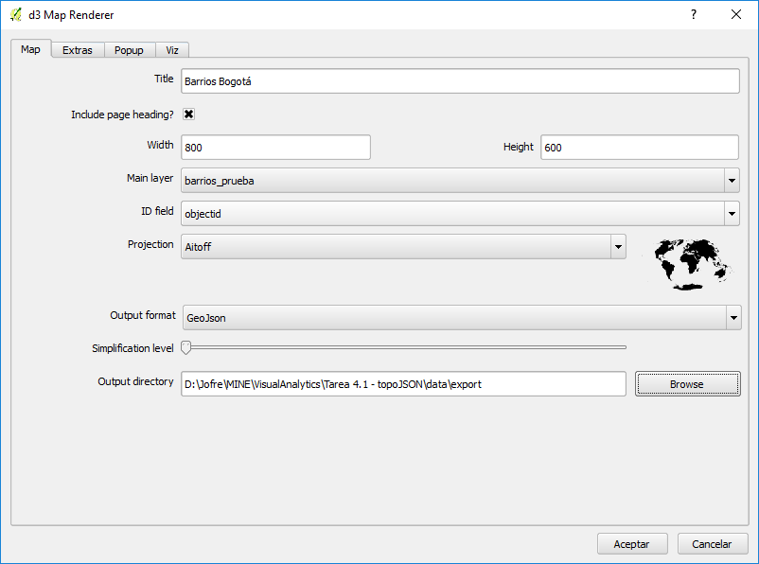Go to the Map tab
Viewport: 759px width, 564px height.
point(30,49)
